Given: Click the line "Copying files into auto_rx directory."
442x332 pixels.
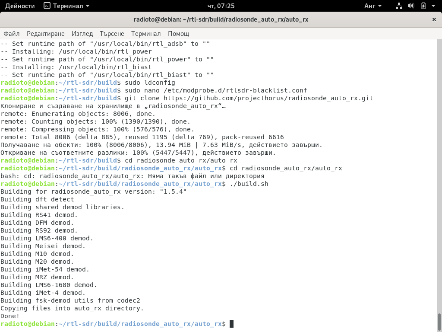Looking at the screenshot, I should point(72,308).
